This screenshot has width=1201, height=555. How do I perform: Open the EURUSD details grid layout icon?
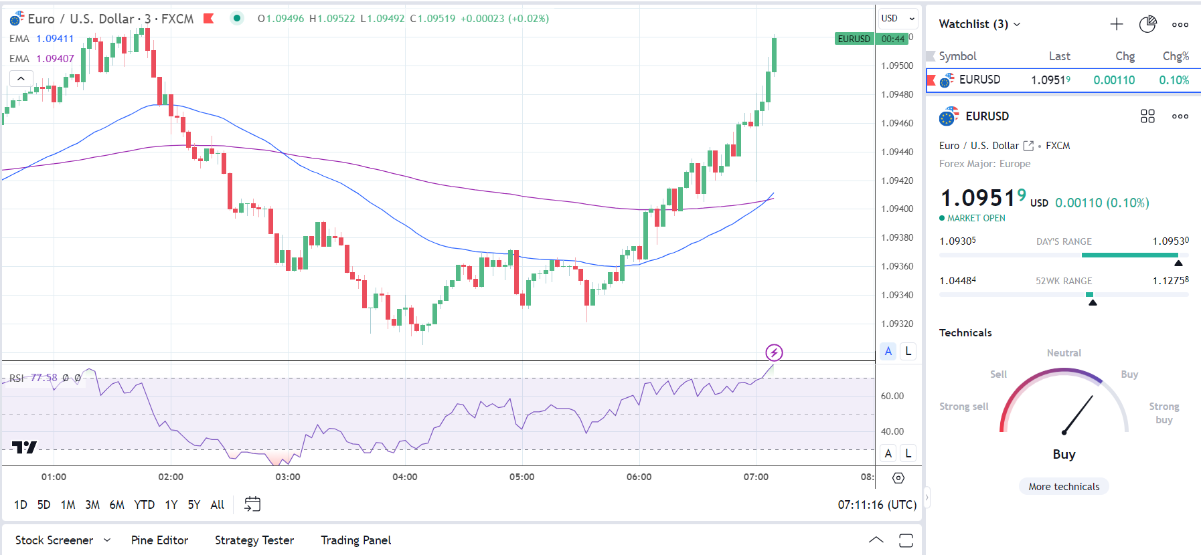coord(1147,116)
